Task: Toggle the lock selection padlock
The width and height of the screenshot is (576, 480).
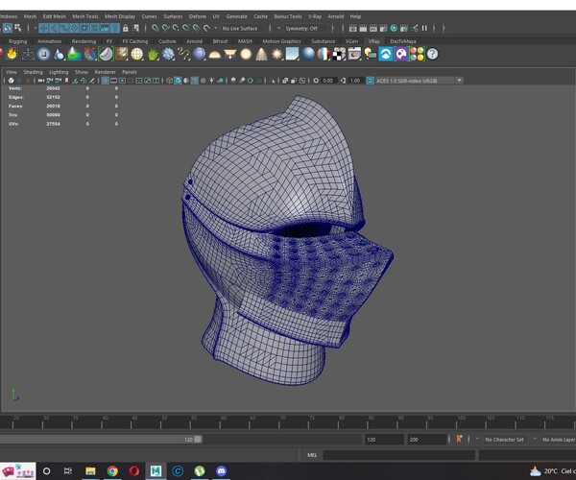Action: tap(125, 28)
